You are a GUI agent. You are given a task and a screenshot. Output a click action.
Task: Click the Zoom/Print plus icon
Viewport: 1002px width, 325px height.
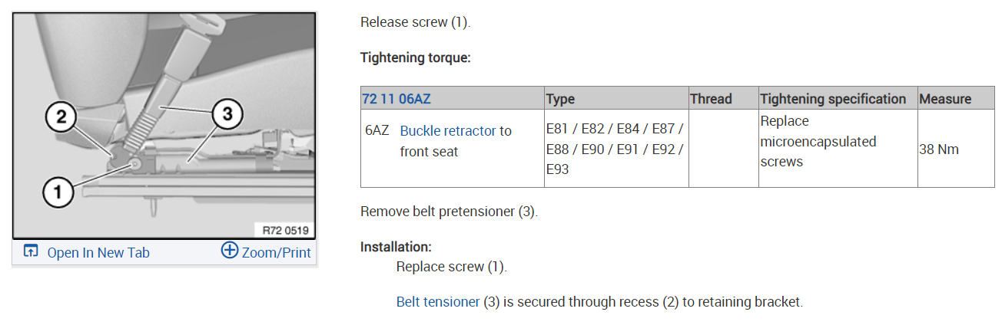click(229, 251)
